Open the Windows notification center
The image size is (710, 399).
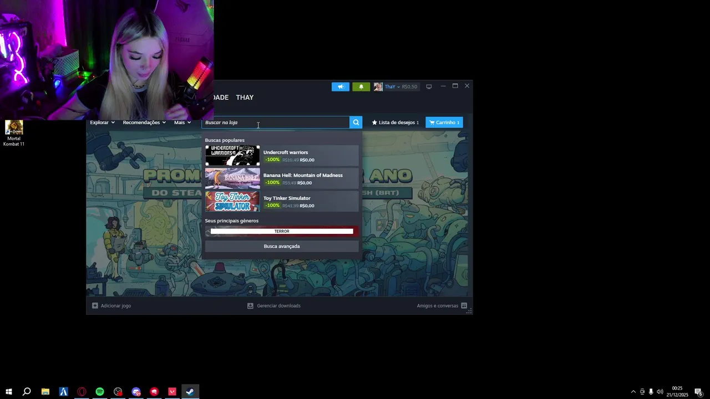tap(699, 392)
